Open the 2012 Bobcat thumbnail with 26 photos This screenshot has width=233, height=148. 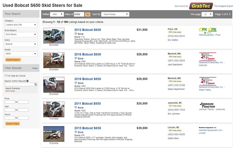54,35
